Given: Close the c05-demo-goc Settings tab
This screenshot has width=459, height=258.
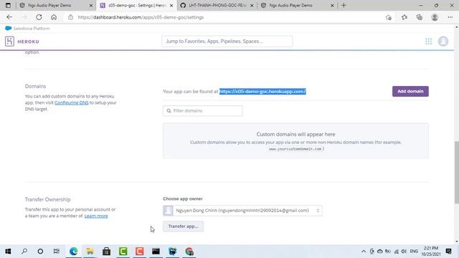Looking at the screenshot, I should pyautogui.click(x=171, y=5).
